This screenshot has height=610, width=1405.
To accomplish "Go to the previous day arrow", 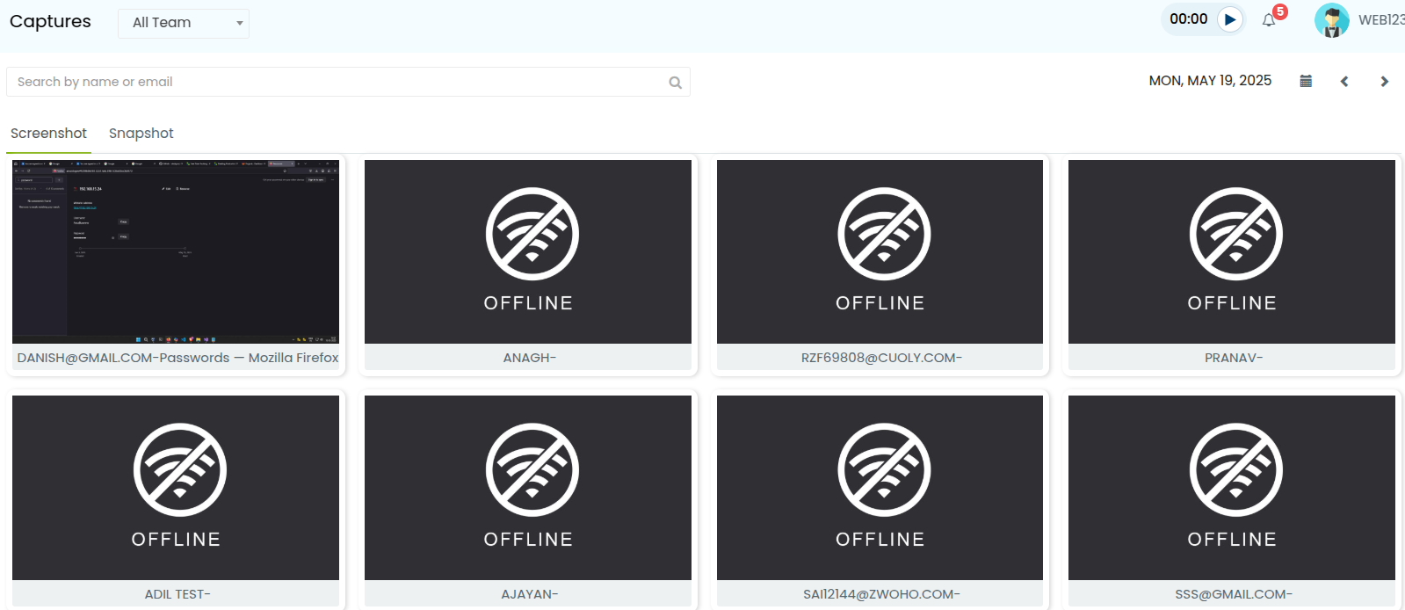I will pos(1344,81).
